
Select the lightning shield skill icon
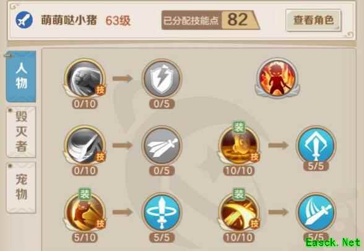(x=162, y=79)
